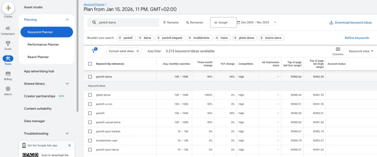Check the 'ghete dama' row checkbox
Screen dimensions: 377x157
[90, 95]
